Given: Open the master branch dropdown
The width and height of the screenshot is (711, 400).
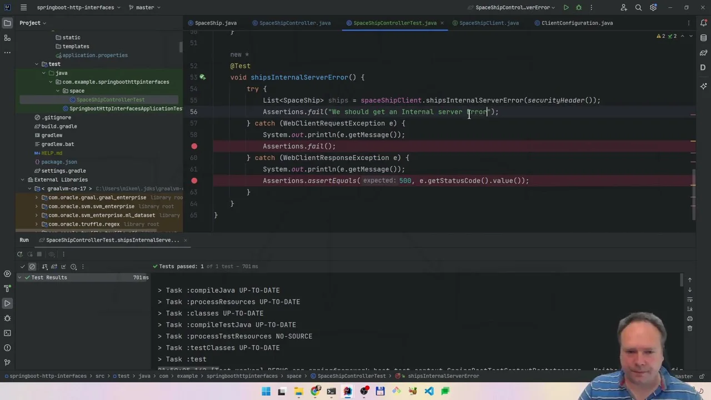Looking at the screenshot, I should (144, 7).
